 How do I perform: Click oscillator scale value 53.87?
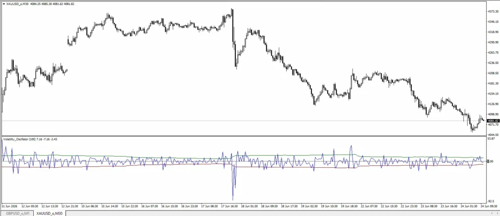(x=491, y=139)
